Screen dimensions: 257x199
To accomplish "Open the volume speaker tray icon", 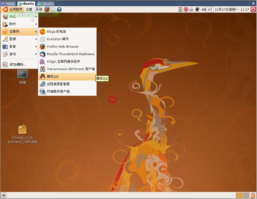I will point(203,9).
